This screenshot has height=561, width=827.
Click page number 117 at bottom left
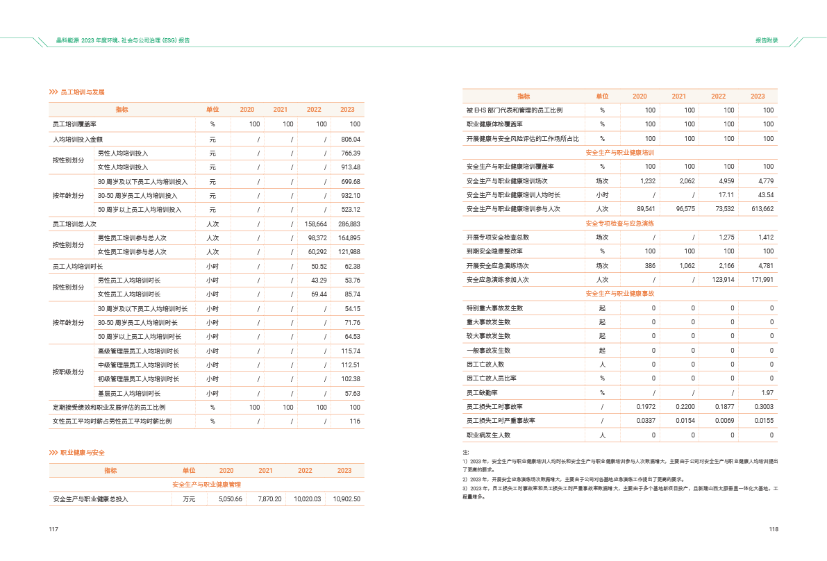(53, 530)
